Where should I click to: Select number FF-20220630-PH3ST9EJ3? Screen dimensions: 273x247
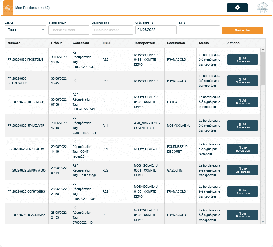coord(25,60)
